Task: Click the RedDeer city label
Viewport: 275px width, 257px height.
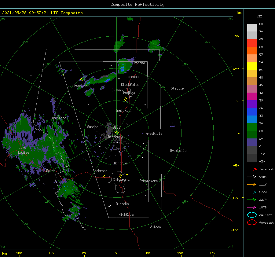Action: 130,93
